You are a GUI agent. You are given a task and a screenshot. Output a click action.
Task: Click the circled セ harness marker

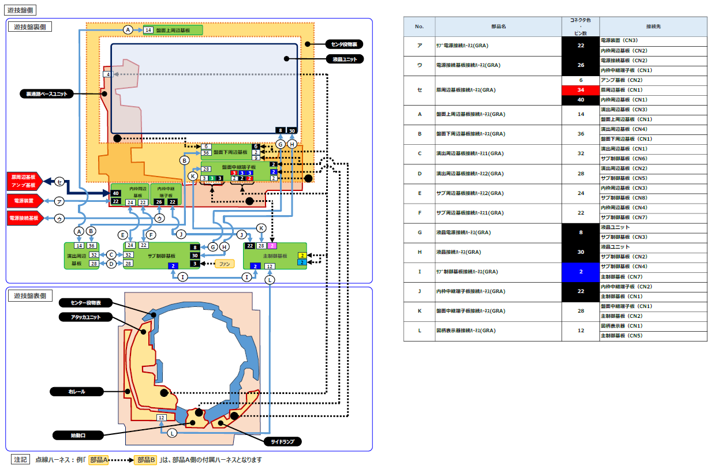(59, 182)
